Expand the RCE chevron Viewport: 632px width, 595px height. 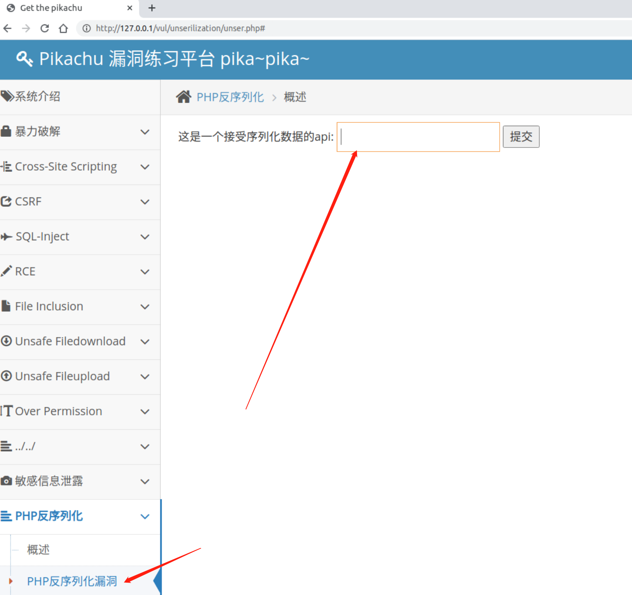click(x=145, y=272)
